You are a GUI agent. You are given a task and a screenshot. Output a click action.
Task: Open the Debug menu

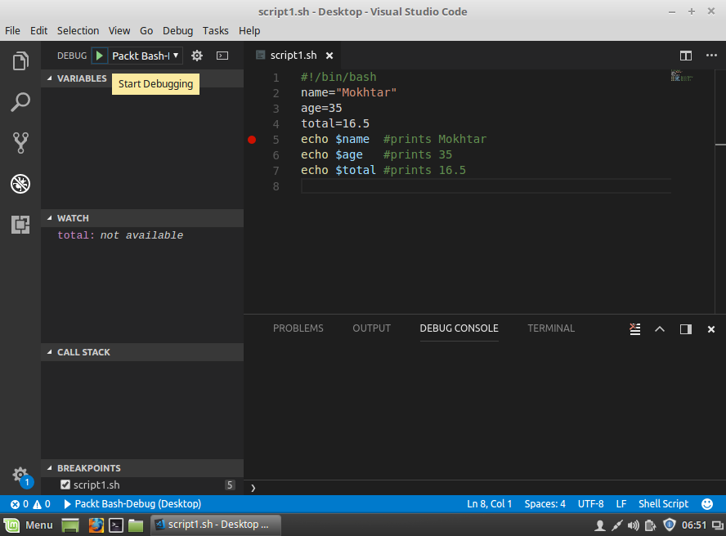177,30
